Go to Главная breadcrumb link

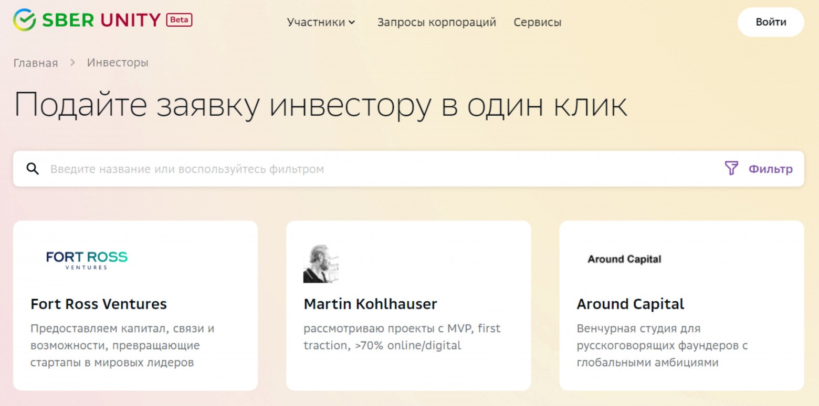pos(35,63)
